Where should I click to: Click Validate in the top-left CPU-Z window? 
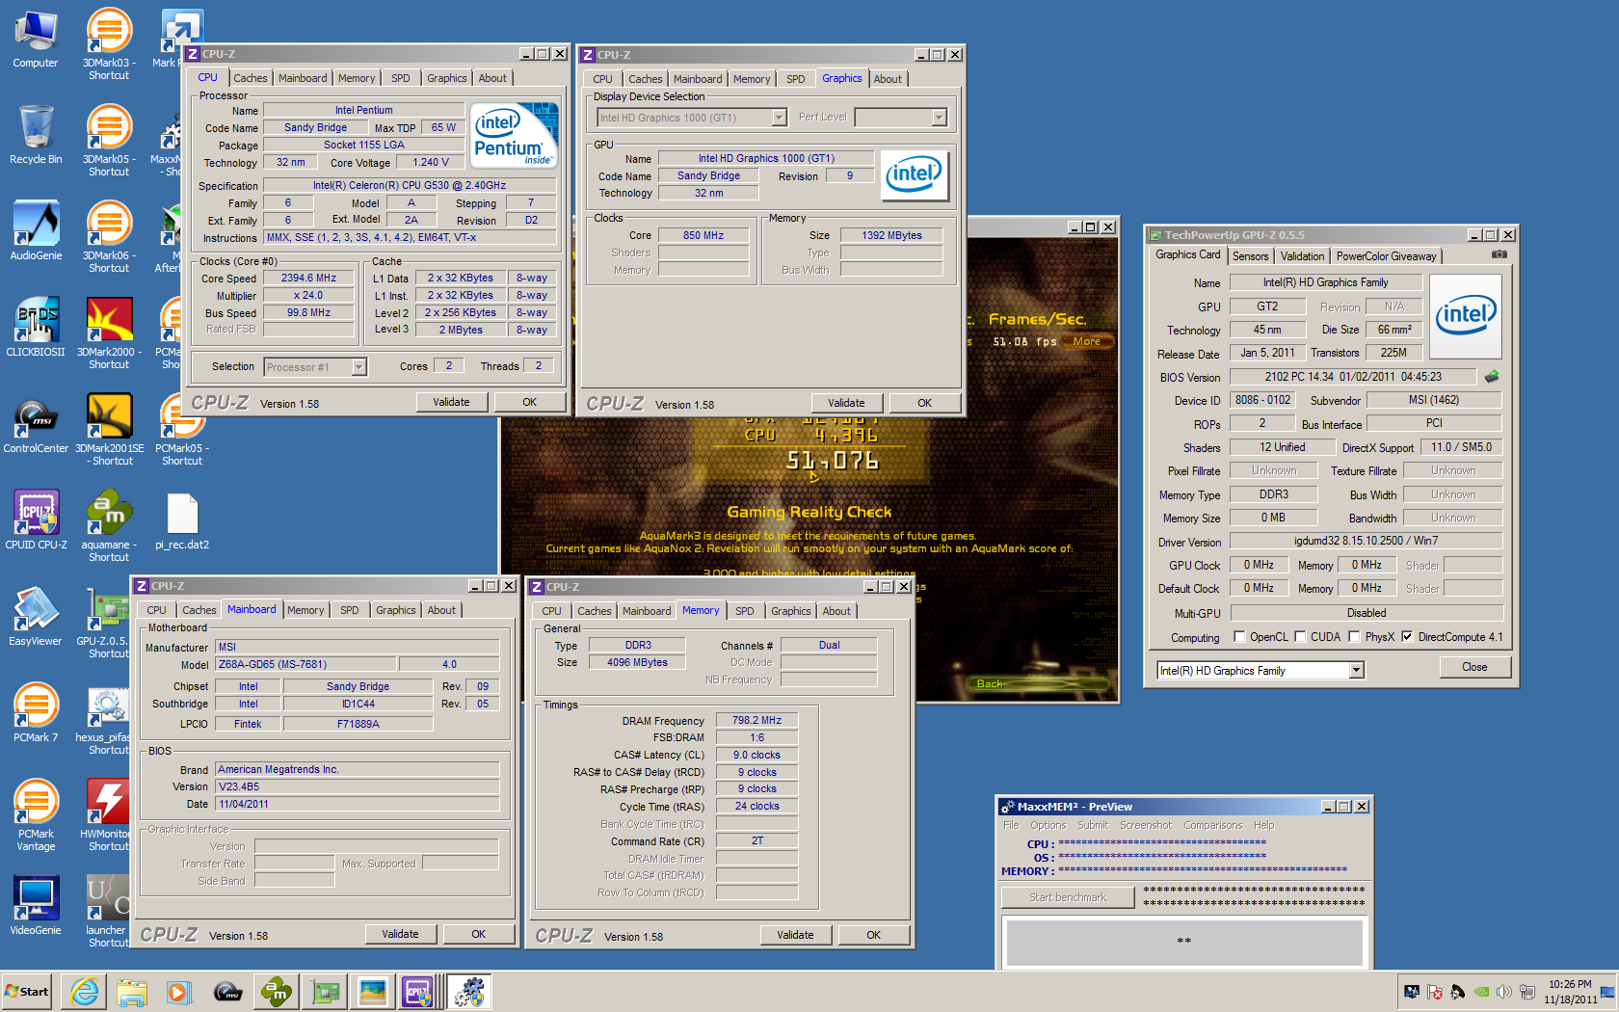[x=451, y=402]
